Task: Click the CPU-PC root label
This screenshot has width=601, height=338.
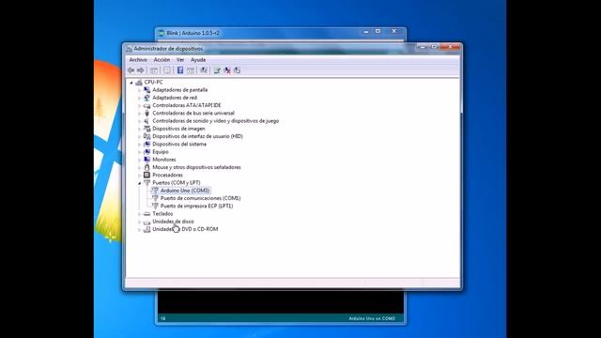Action: [153, 82]
